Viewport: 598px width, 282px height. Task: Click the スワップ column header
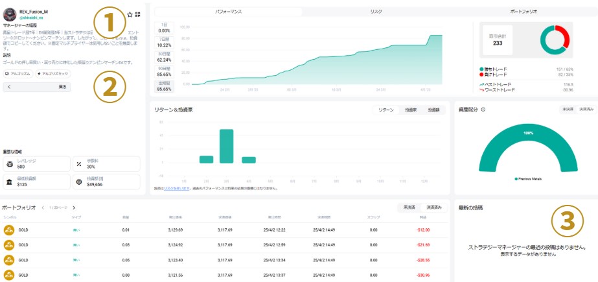[373, 217]
